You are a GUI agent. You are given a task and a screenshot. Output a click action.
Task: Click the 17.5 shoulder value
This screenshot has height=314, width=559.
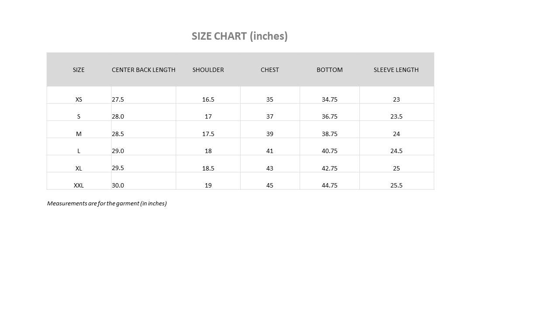pyautogui.click(x=208, y=134)
